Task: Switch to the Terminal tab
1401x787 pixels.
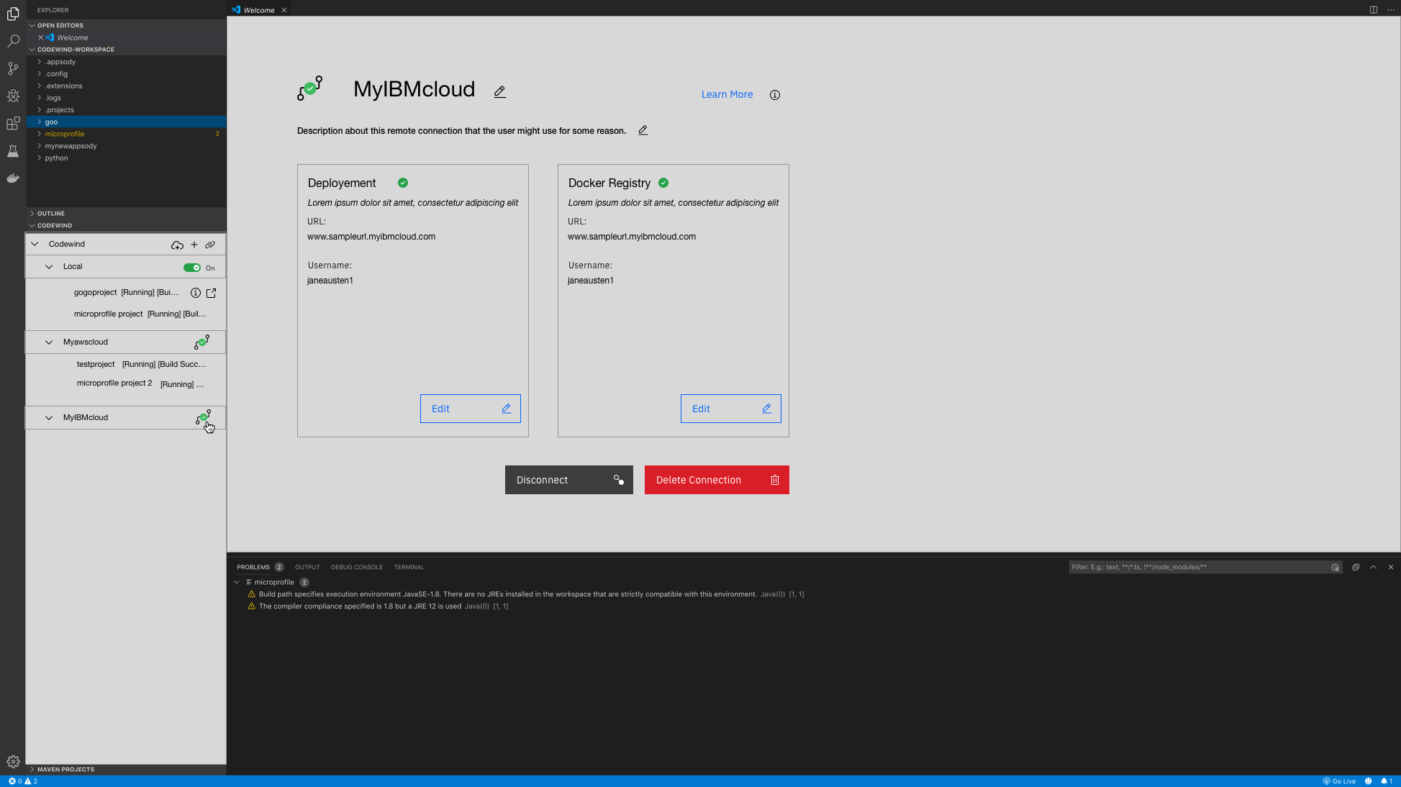Action: [409, 567]
